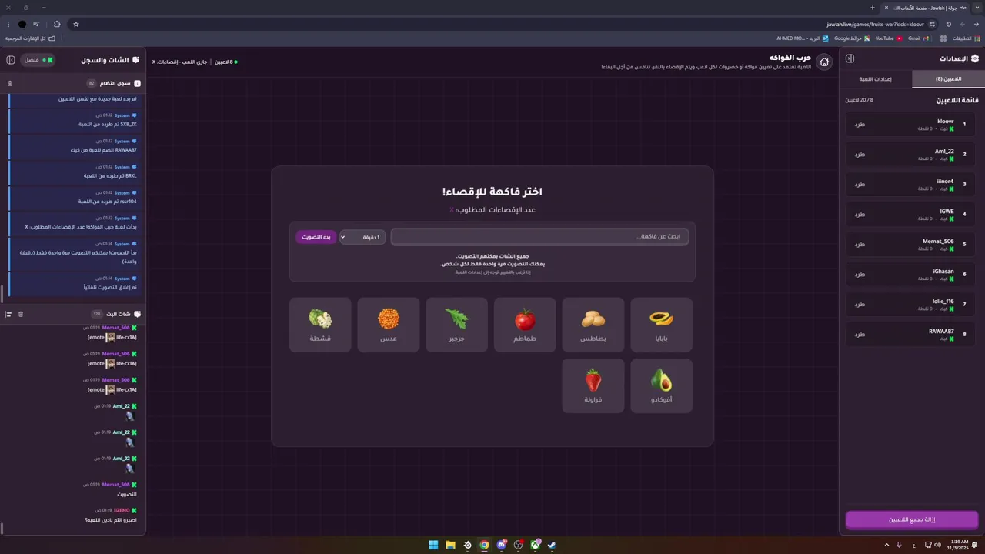The width and height of the screenshot is (985, 554).
Task: Click the browser bookmark star icon
Action: point(76,24)
